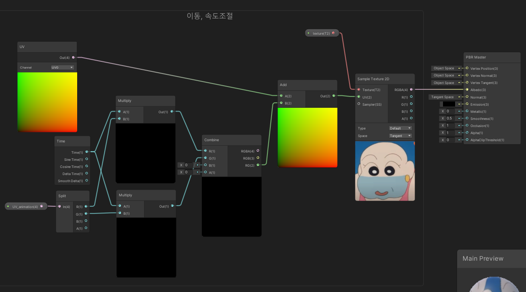Click the Split node A(1) output port

pyautogui.click(x=86, y=228)
